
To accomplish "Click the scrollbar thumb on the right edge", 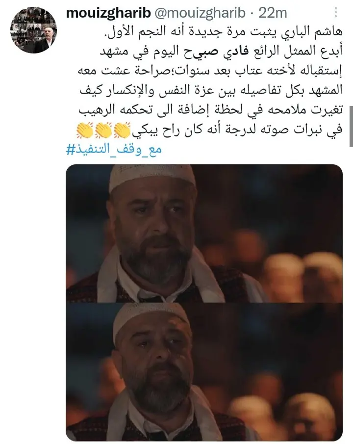I will (x=352, y=127).
